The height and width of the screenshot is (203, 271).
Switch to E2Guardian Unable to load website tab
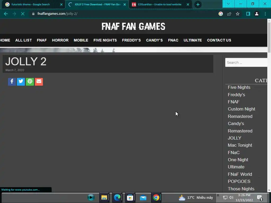click(x=160, y=4)
